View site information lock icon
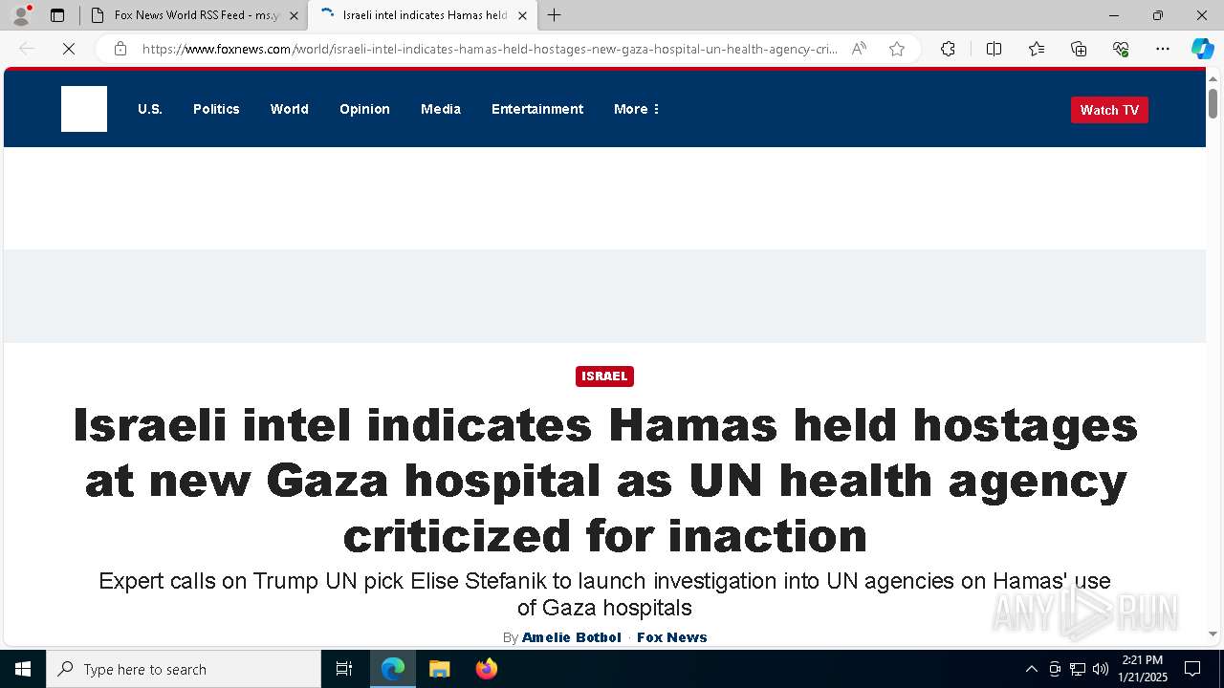 click(120, 49)
